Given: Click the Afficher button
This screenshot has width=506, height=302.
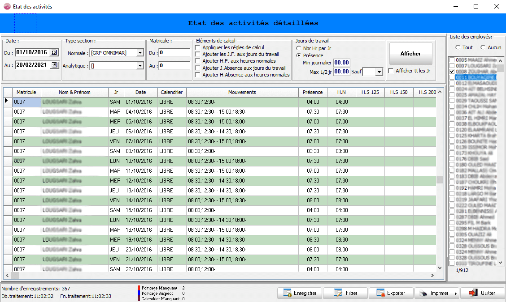Looking at the screenshot, I should tap(410, 53).
